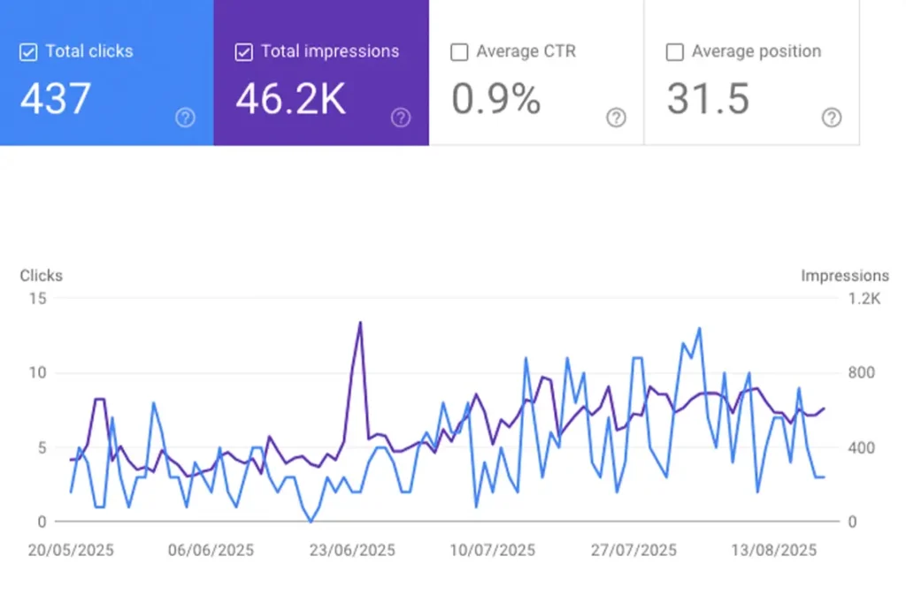Click the highest blue clicks peak in August
Image resolution: width=906 pixels, height=610 pixels.
click(x=698, y=327)
